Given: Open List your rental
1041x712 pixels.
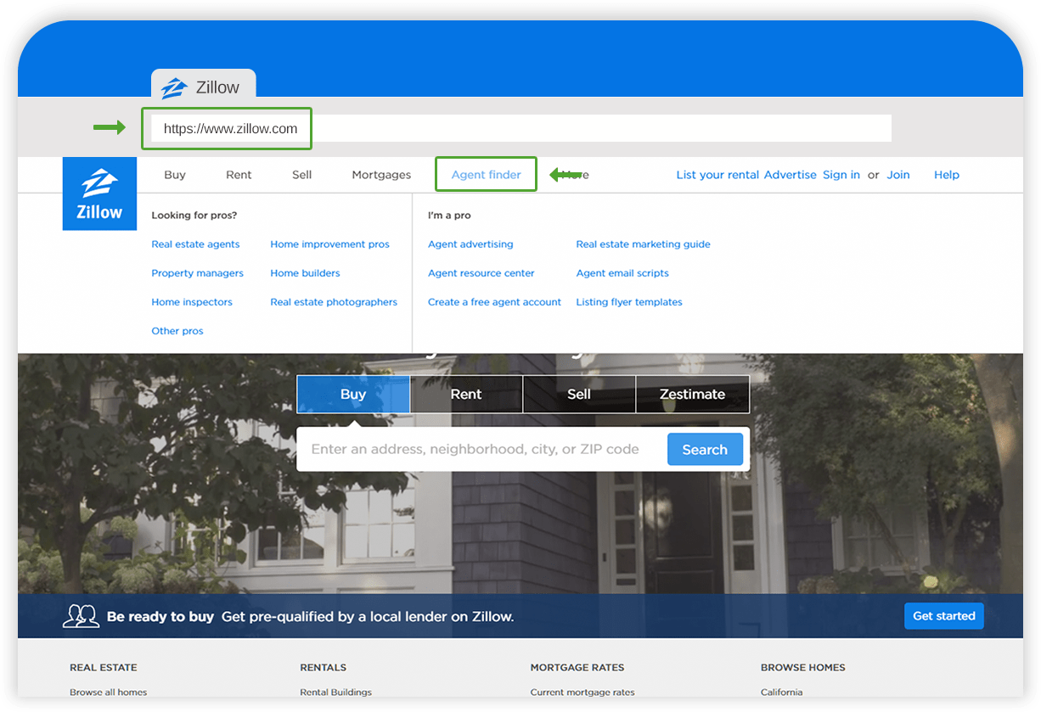Looking at the screenshot, I should coord(717,175).
